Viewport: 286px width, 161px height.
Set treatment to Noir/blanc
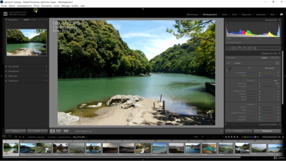coord(275,58)
